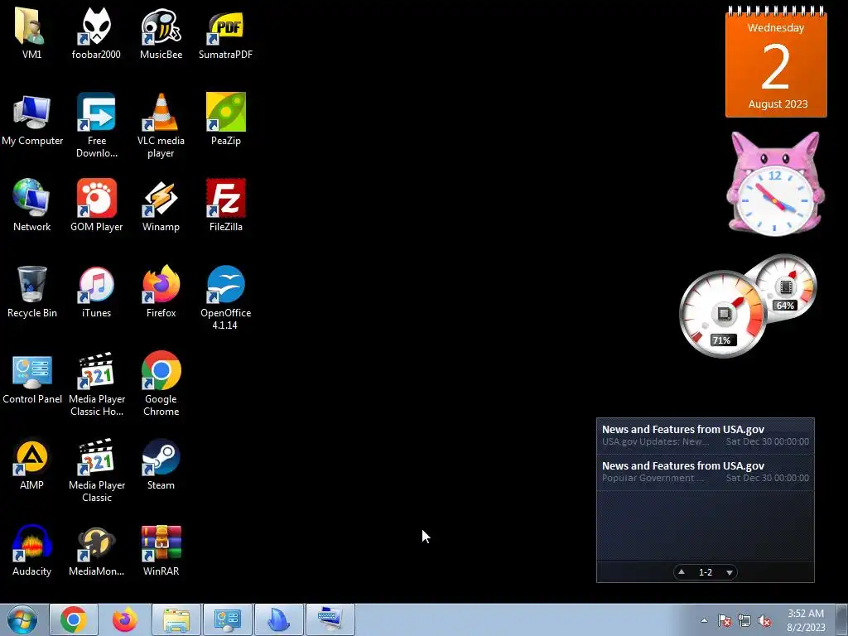Open the Action Center flag icon
The height and width of the screenshot is (636, 848).
pyautogui.click(x=725, y=620)
